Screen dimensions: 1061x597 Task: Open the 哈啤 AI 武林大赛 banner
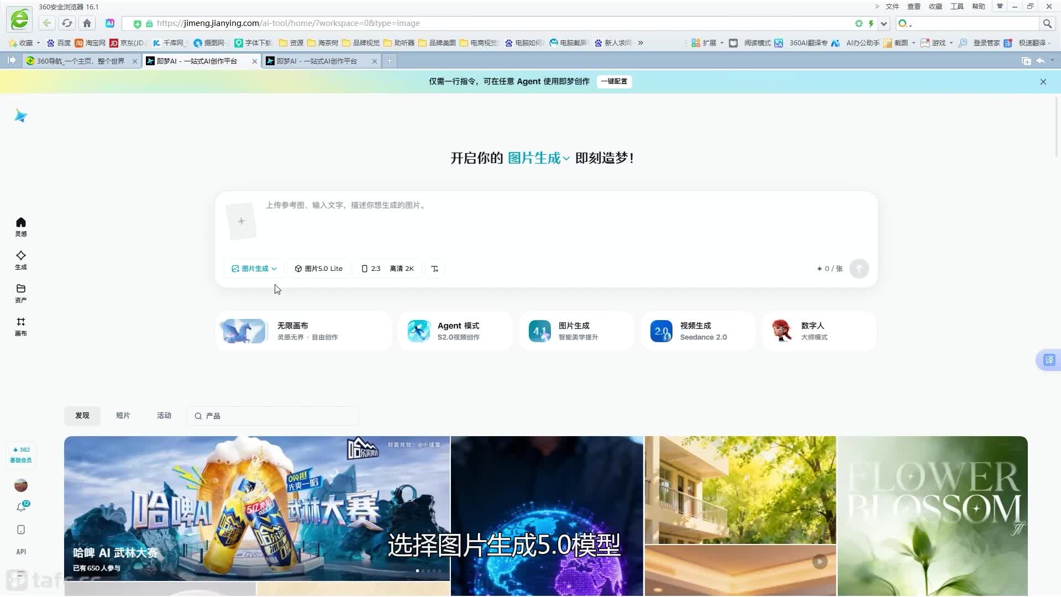click(257, 509)
